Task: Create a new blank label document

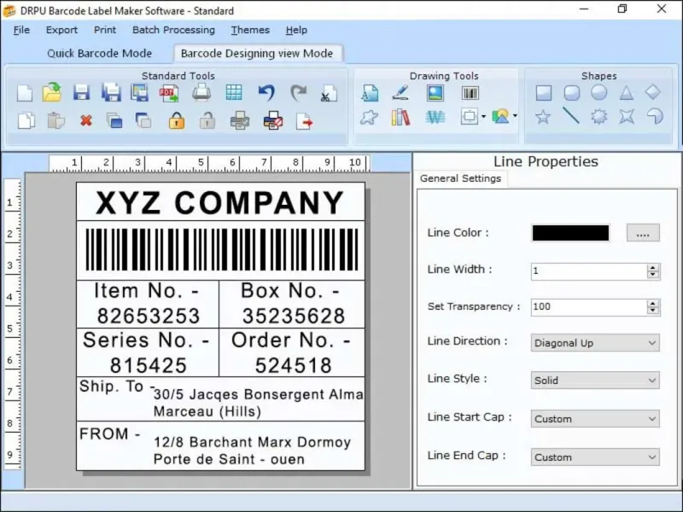Action: click(x=25, y=93)
